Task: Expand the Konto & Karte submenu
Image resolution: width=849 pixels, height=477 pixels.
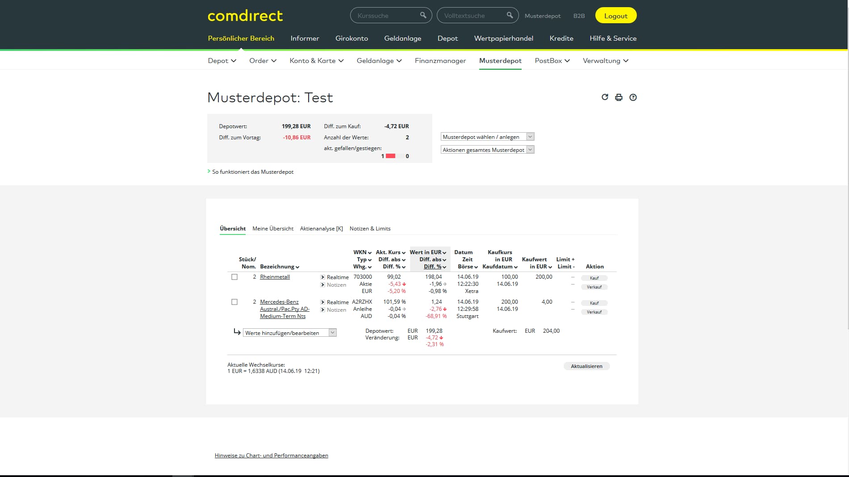Action: point(316,61)
